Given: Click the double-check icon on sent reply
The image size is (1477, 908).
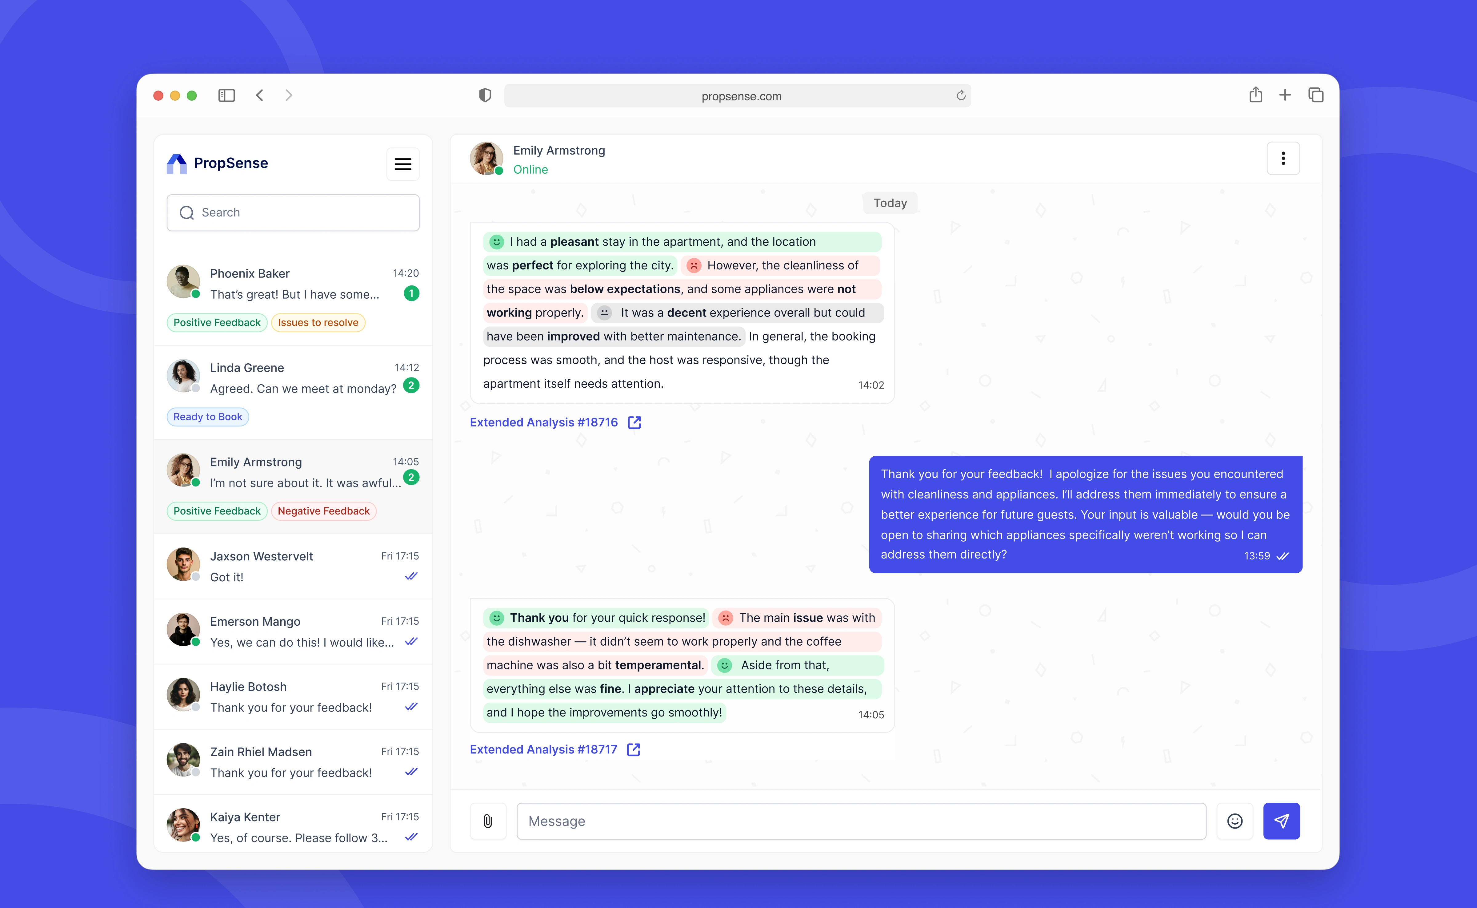Looking at the screenshot, I should coord(1283,556).
